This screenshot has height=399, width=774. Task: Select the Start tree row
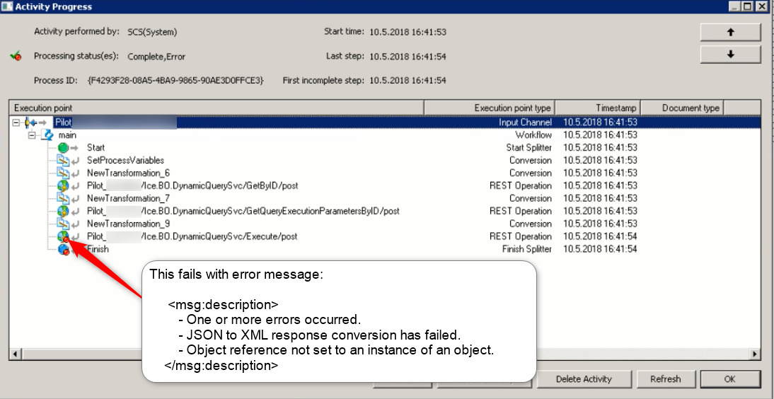[x=385, y=147]
